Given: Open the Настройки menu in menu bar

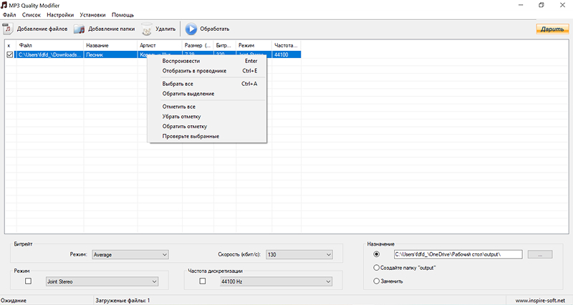Looking at the screenshot, I should [60, 15].
